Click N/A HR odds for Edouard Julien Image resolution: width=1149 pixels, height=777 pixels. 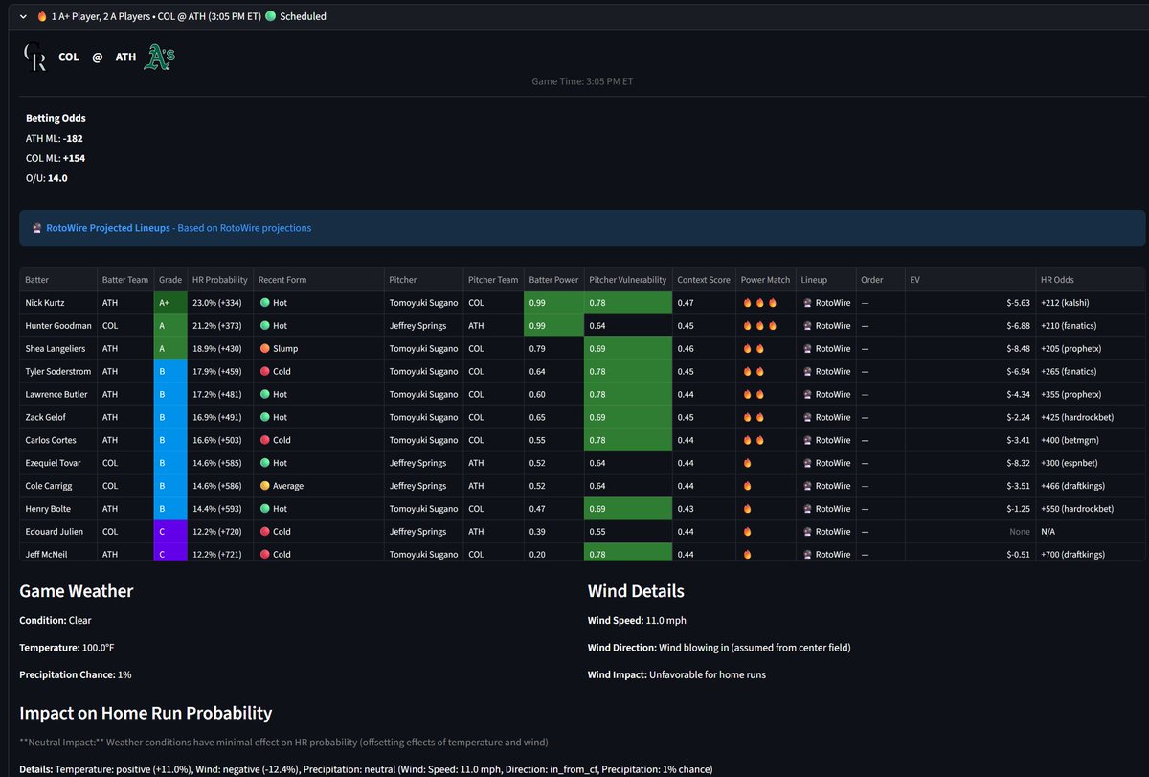click(x=1090, y=532)
